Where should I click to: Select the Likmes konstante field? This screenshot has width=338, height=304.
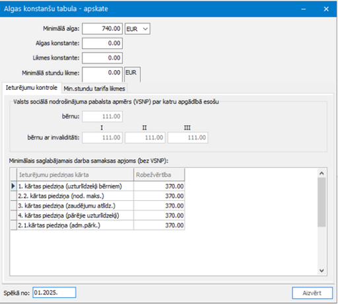click(102, 58)
